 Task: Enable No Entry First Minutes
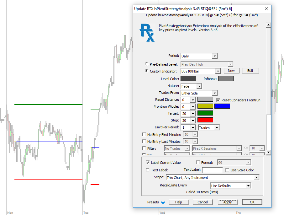(144, 135)
